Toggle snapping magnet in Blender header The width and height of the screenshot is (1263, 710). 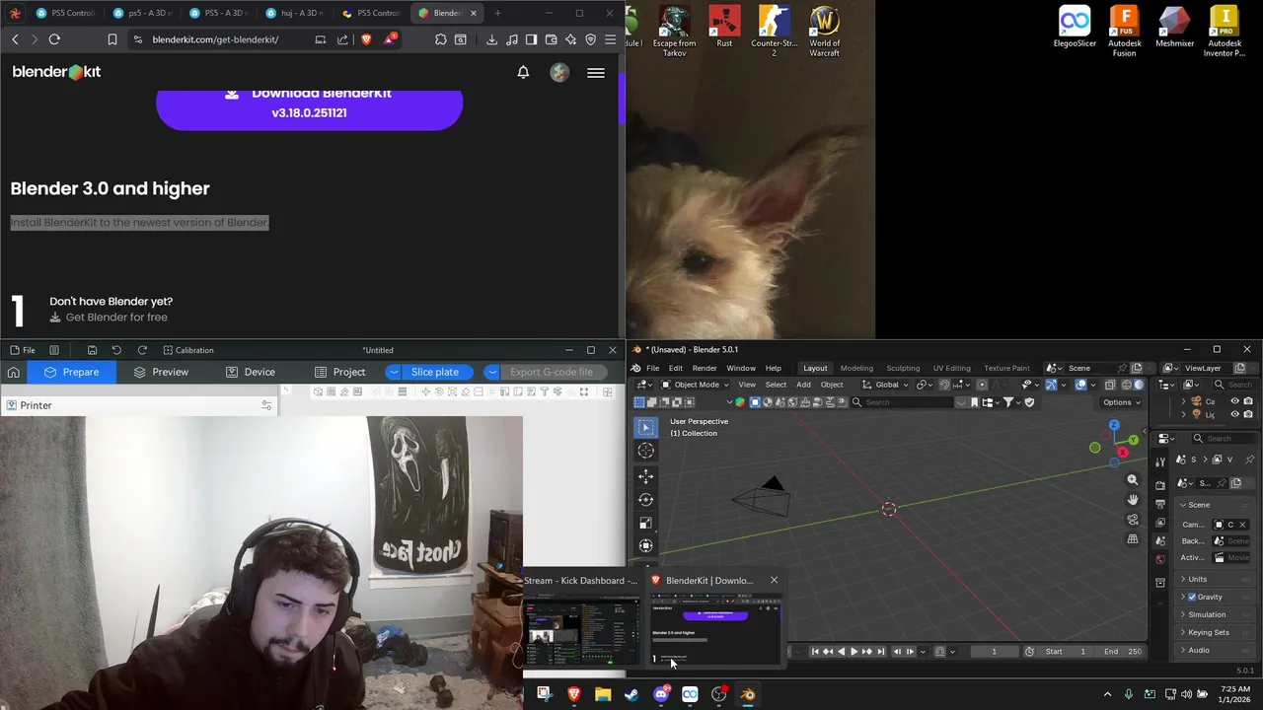(x=944, y=385)
